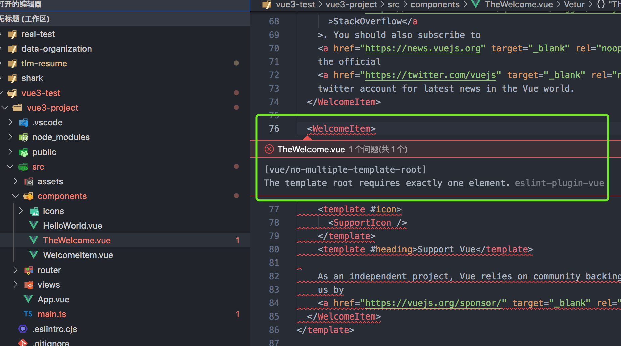Click the src folder icon

[23, 167]
